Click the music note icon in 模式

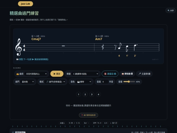click(47, 82)
